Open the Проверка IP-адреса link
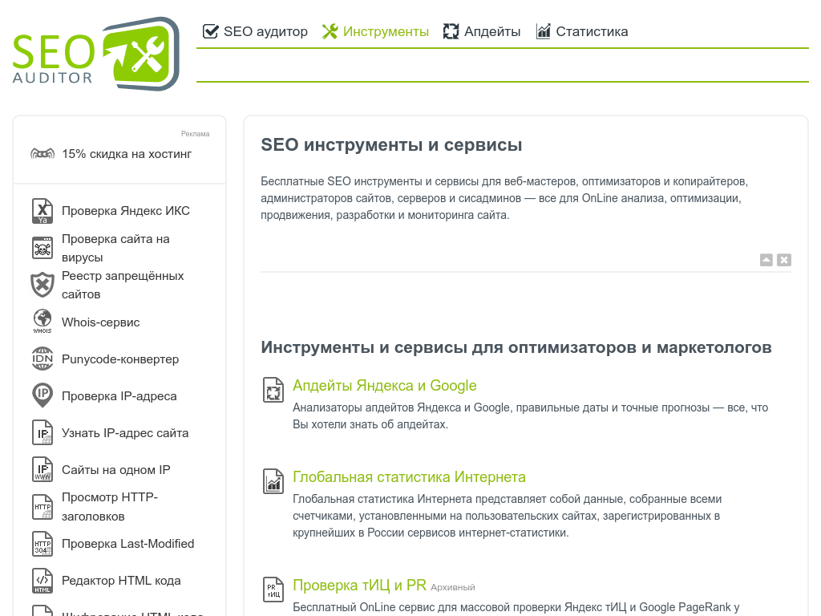The image size is (821, 616). [119, 396]
